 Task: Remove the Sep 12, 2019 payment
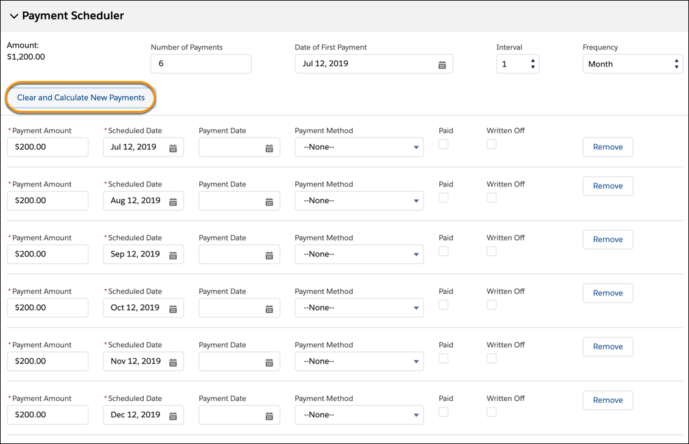click(608, 240)
